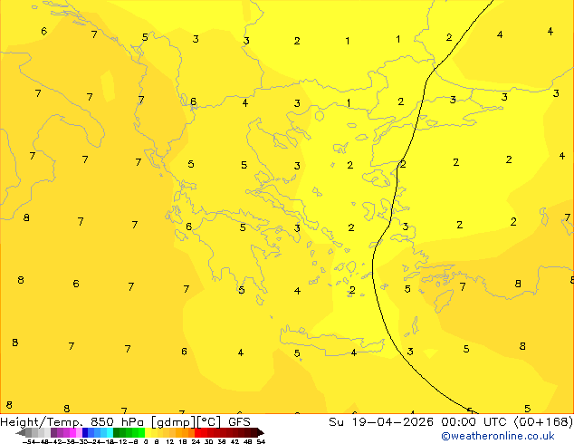Click the '(00+168)' forecast hour text
The image size is (574, 444).
point(543,422)
